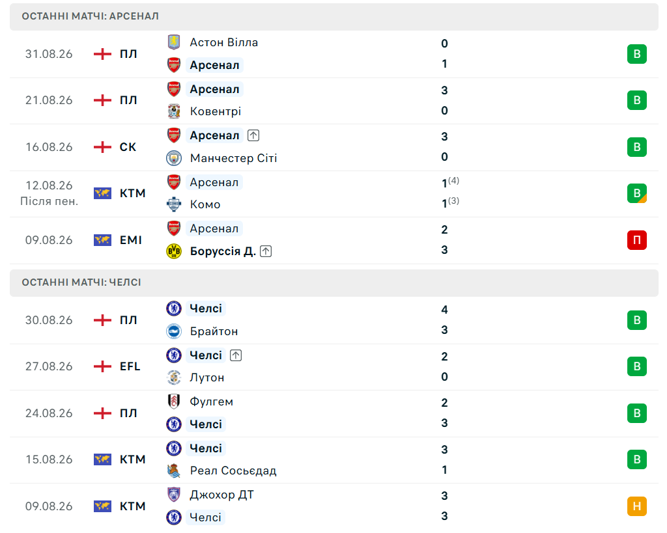This screenshot has height=533, width=667.
Task: Click the Johor DT crest icon
Action: tap(173, 495)
